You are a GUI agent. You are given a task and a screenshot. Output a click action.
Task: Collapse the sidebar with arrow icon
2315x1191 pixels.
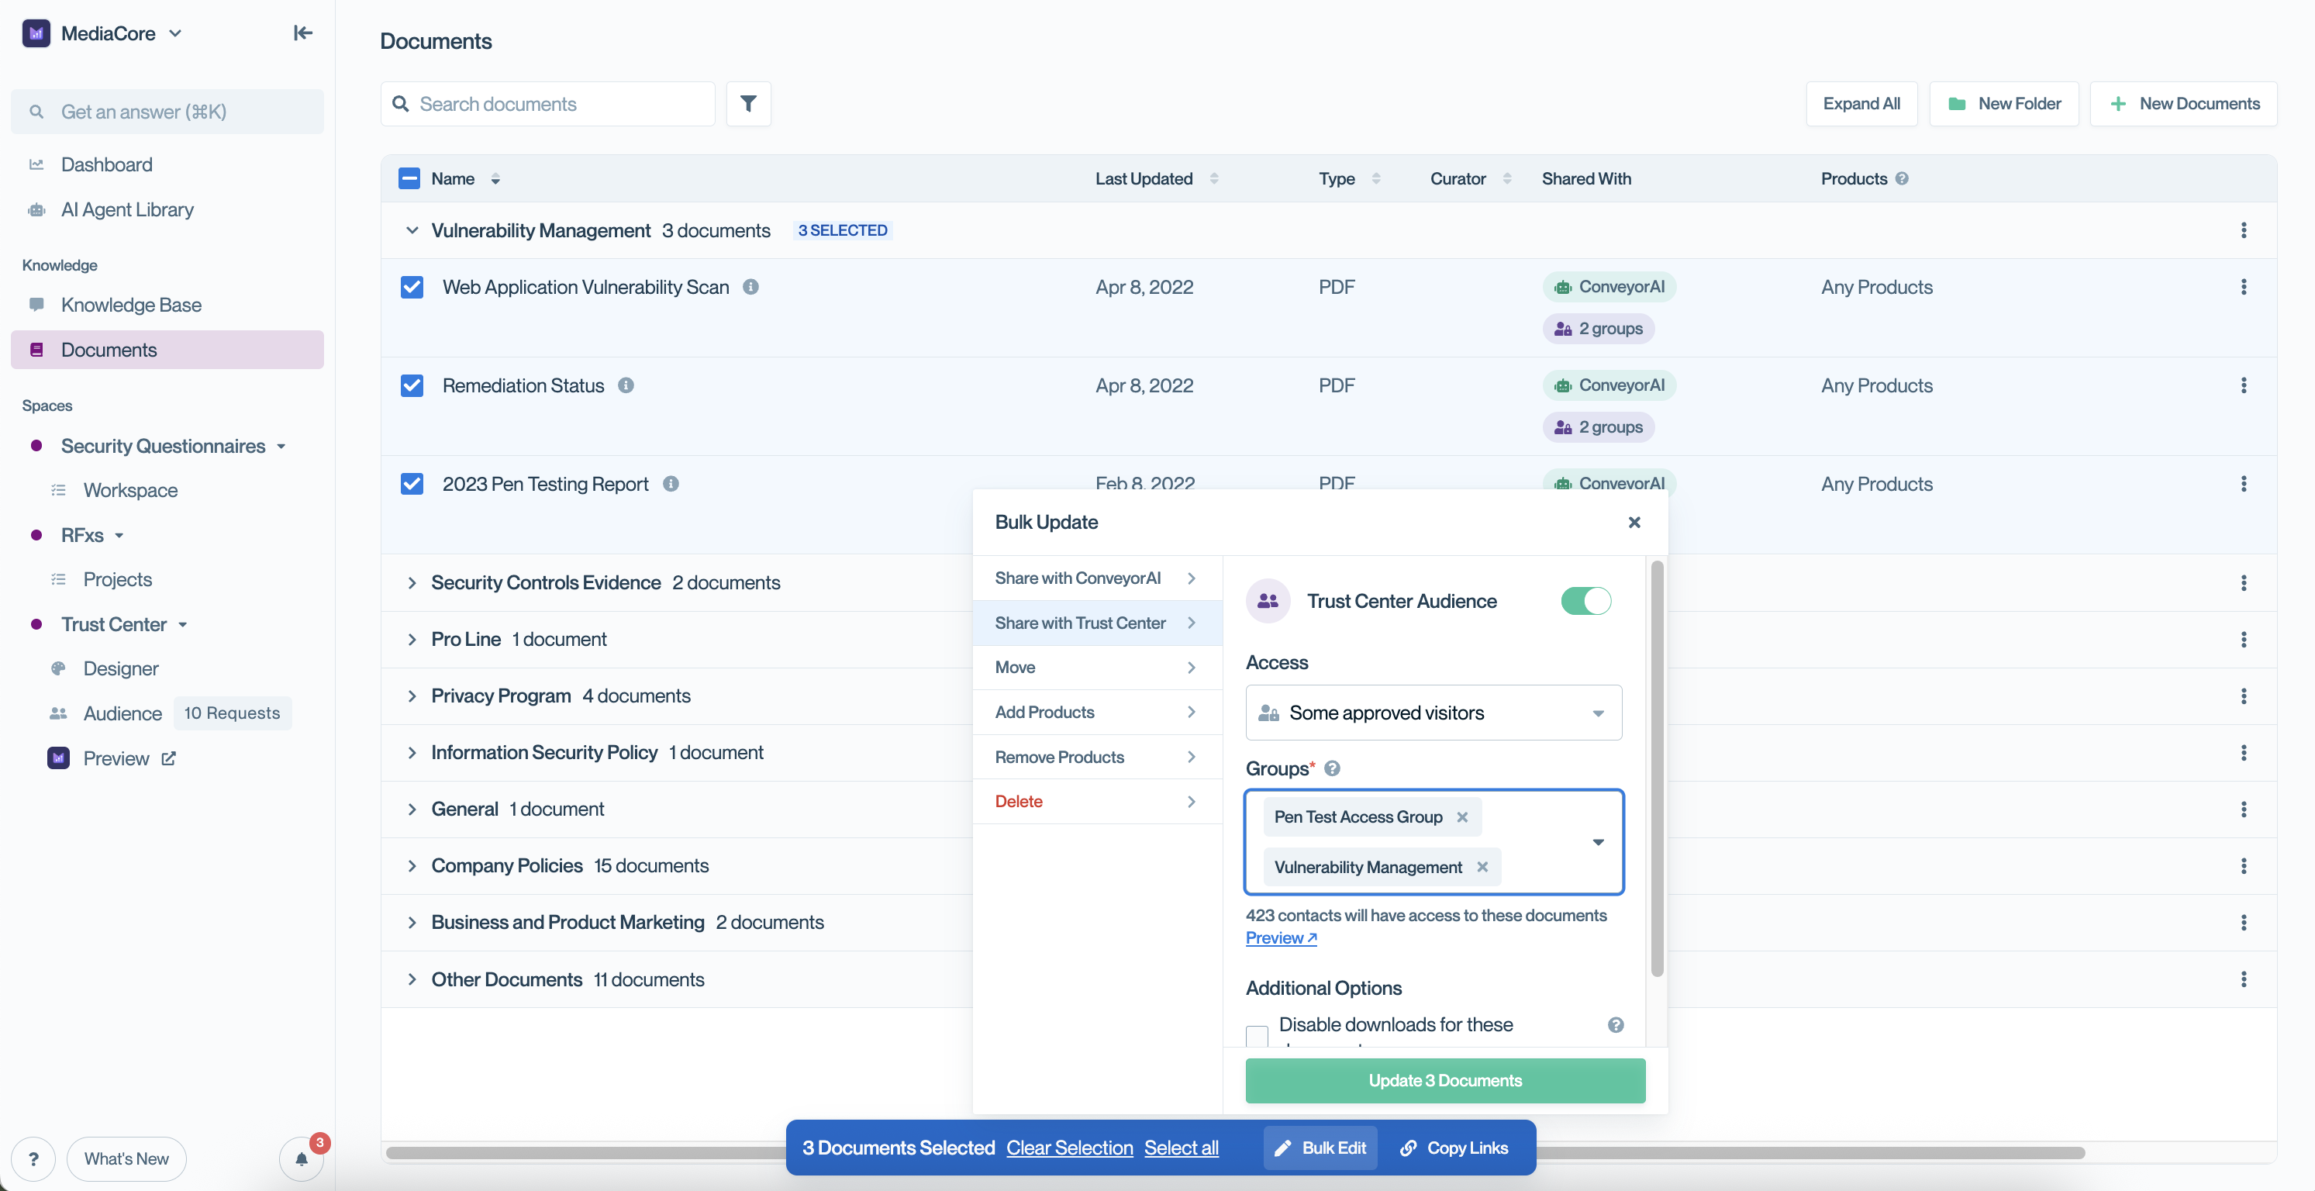point(303,33)
